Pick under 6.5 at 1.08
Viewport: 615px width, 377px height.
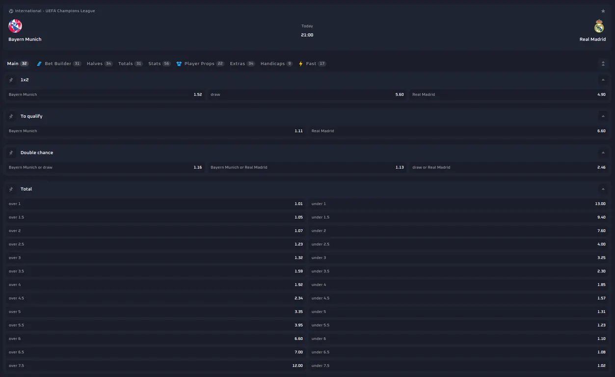point(458,352)
